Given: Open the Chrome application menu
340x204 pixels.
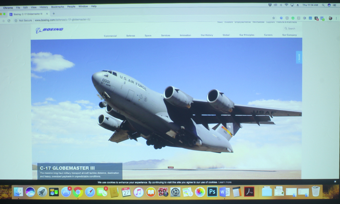Looking at the screenshot, I should (x=8, y=8).
